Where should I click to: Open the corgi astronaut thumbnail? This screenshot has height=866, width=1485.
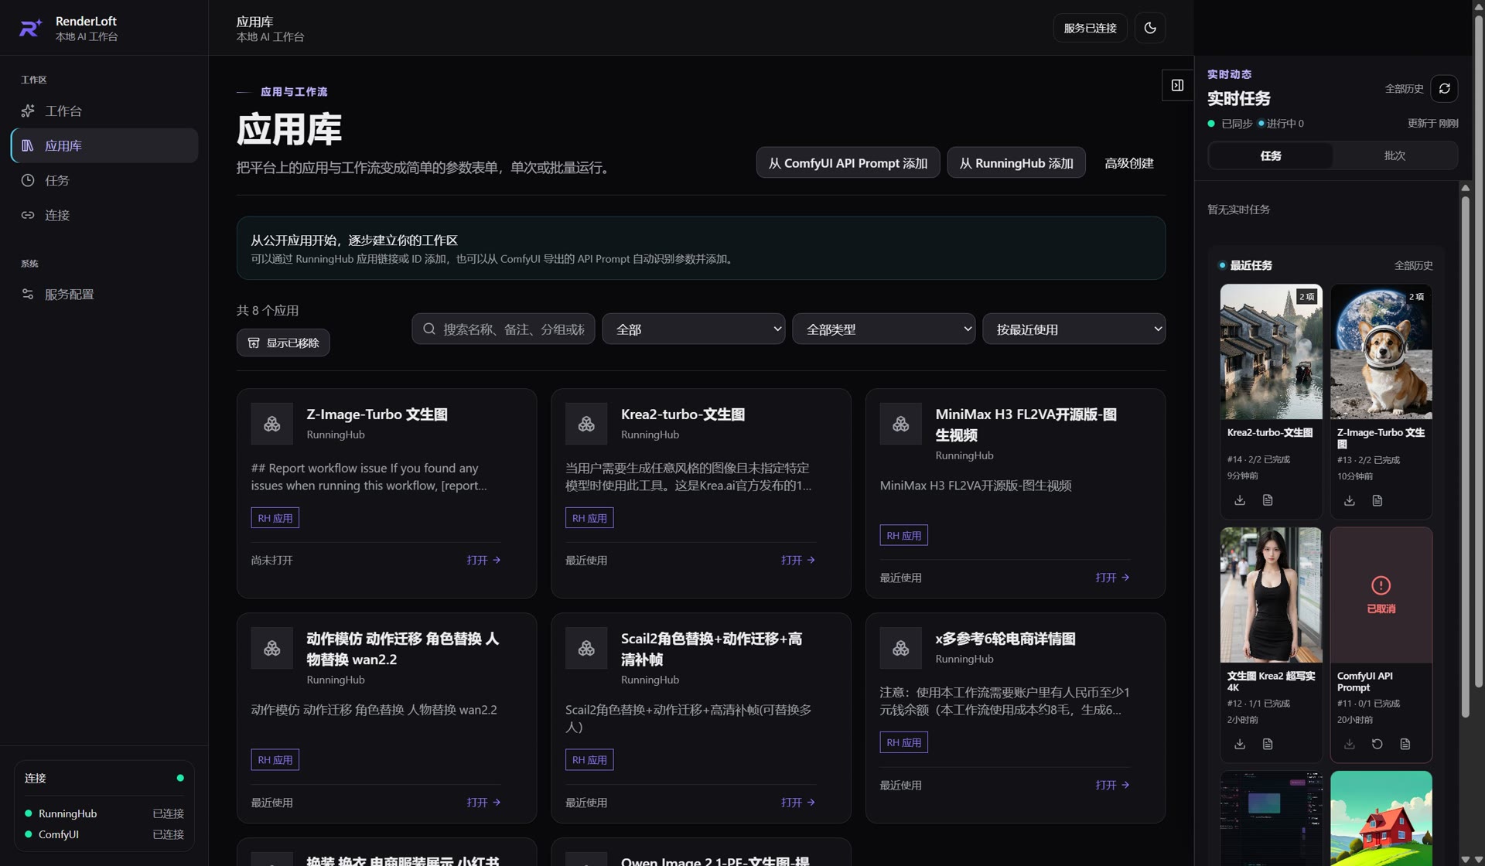(1381, 352)
